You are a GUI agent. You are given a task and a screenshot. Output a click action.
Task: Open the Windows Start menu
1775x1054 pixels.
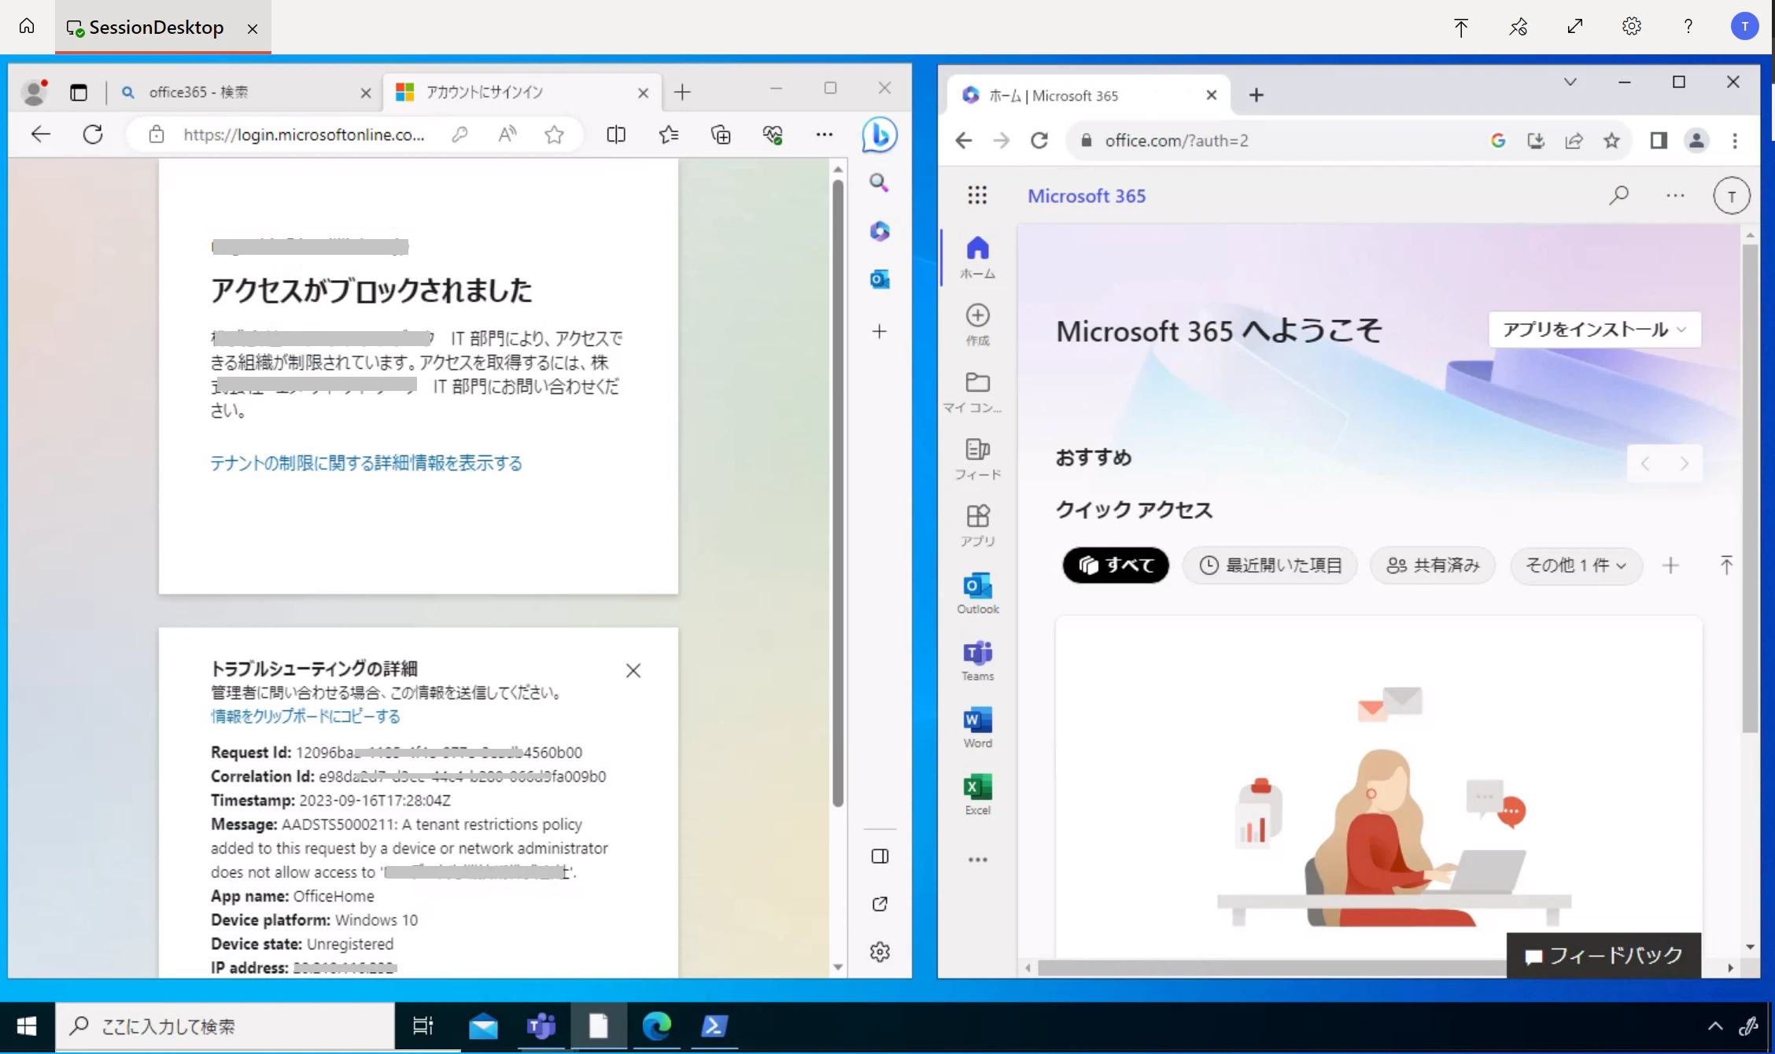click(27, 1026)
